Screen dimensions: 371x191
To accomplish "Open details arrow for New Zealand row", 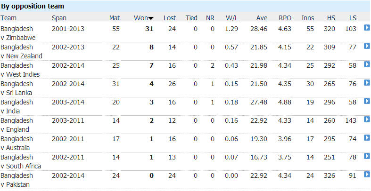I will click(367, 47).
